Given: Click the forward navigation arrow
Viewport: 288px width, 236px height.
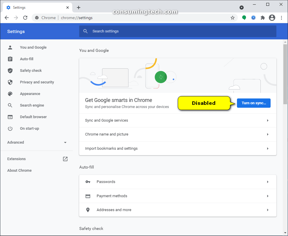Looking at the screenshot, I should (16, 18).
